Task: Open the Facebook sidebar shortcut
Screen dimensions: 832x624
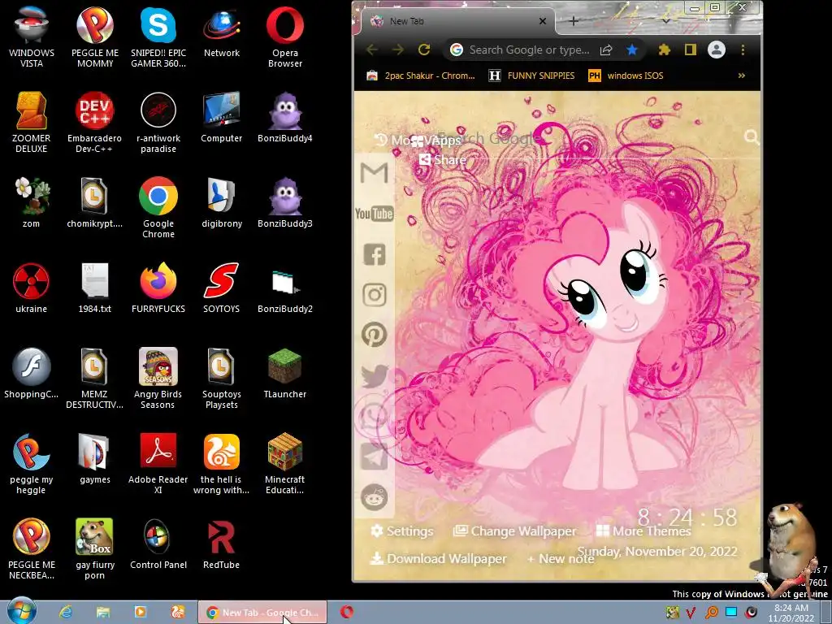Action: [x=374, y=254]
